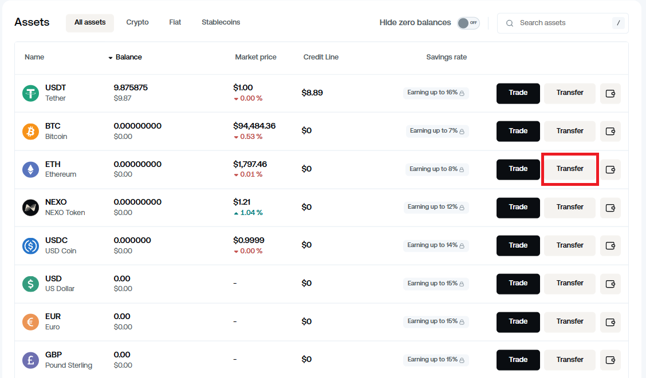Select the All assets tab

pyautogui.click(x=90, y=22)
